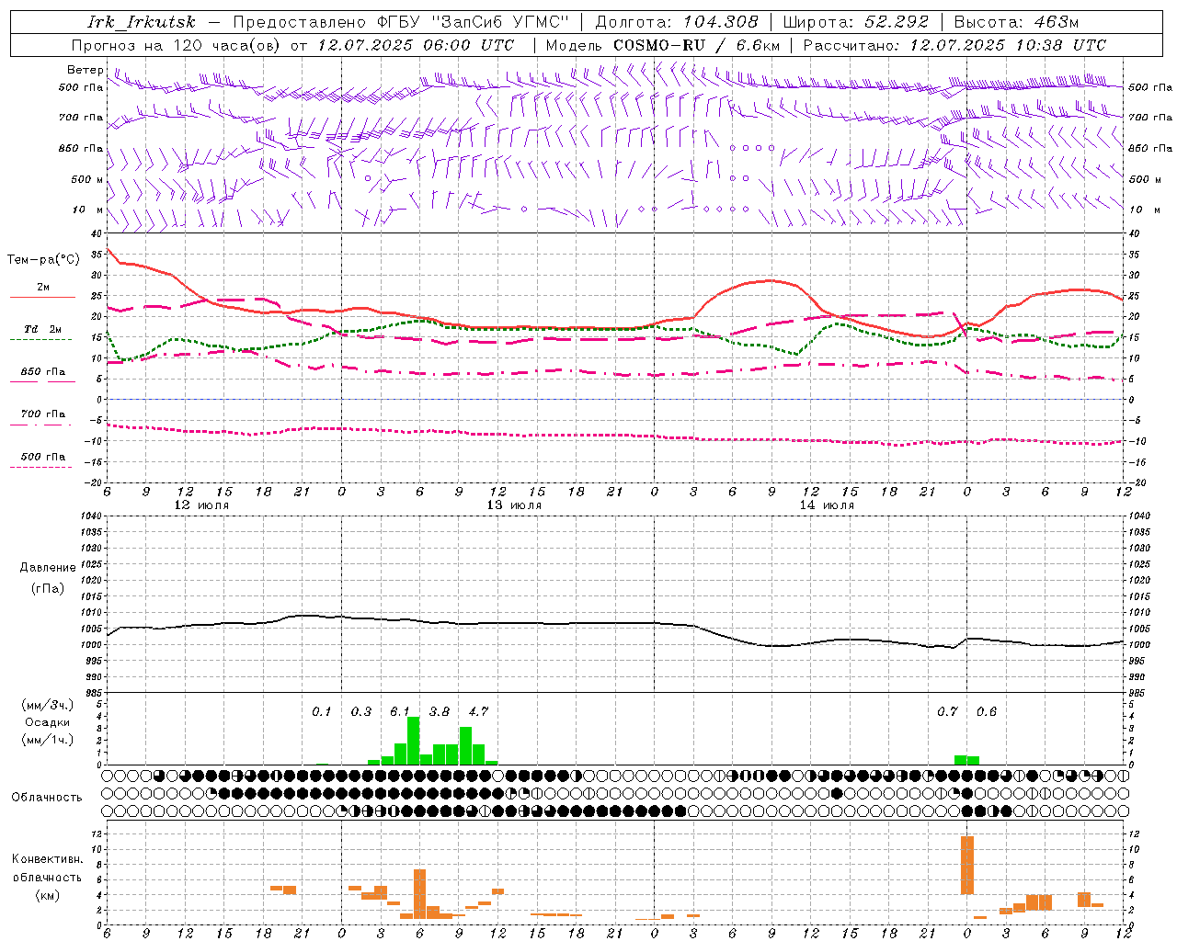Click the 14 июля date label
Screen dimensions: 1177x941
[x=827, y=505]
